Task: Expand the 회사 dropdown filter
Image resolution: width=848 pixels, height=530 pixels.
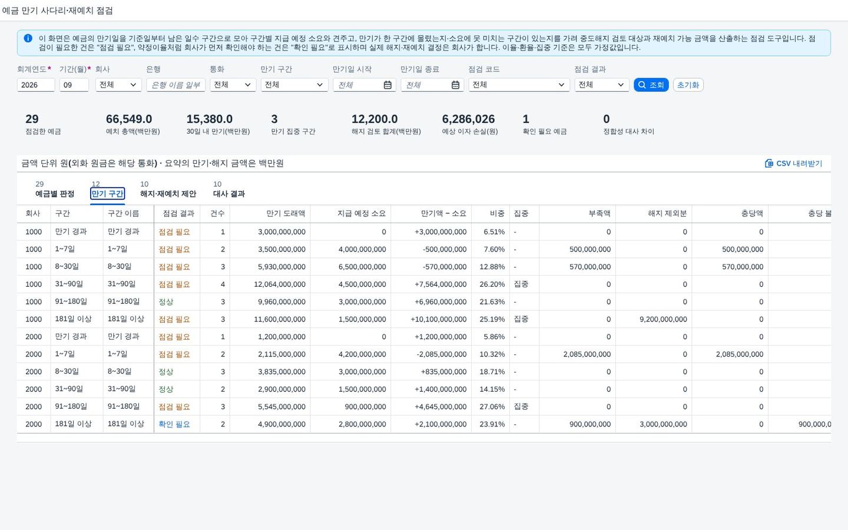Action: pyautogui.click(x=118, y=85)
